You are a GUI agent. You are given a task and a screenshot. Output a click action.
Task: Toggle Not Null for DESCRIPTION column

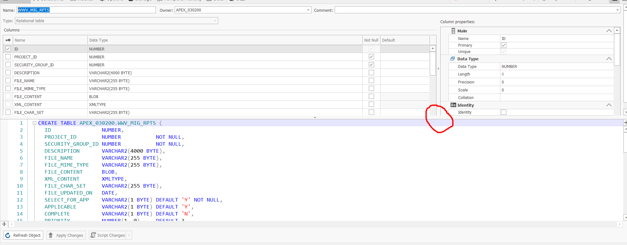tap(371, 73)
